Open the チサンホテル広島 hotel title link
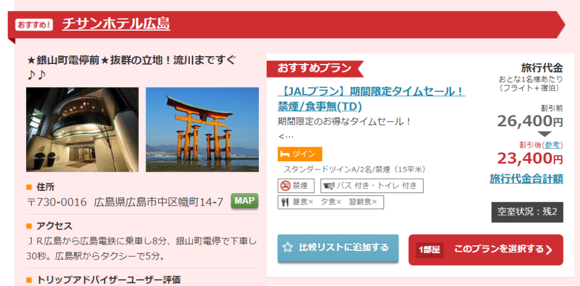 116,24
